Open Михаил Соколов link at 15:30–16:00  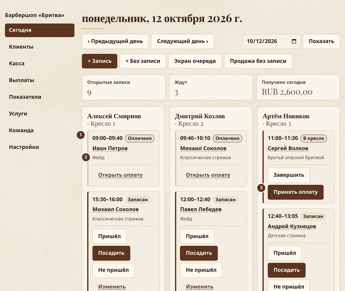point(115,209)
